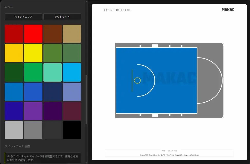
Task: Choose the light gray swatch
Action: pyautogui.click(x=14, y=130)
